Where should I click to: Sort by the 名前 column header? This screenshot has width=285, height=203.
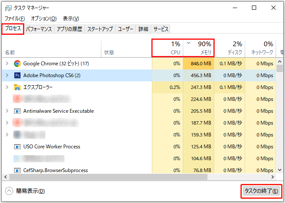[51, 48]
